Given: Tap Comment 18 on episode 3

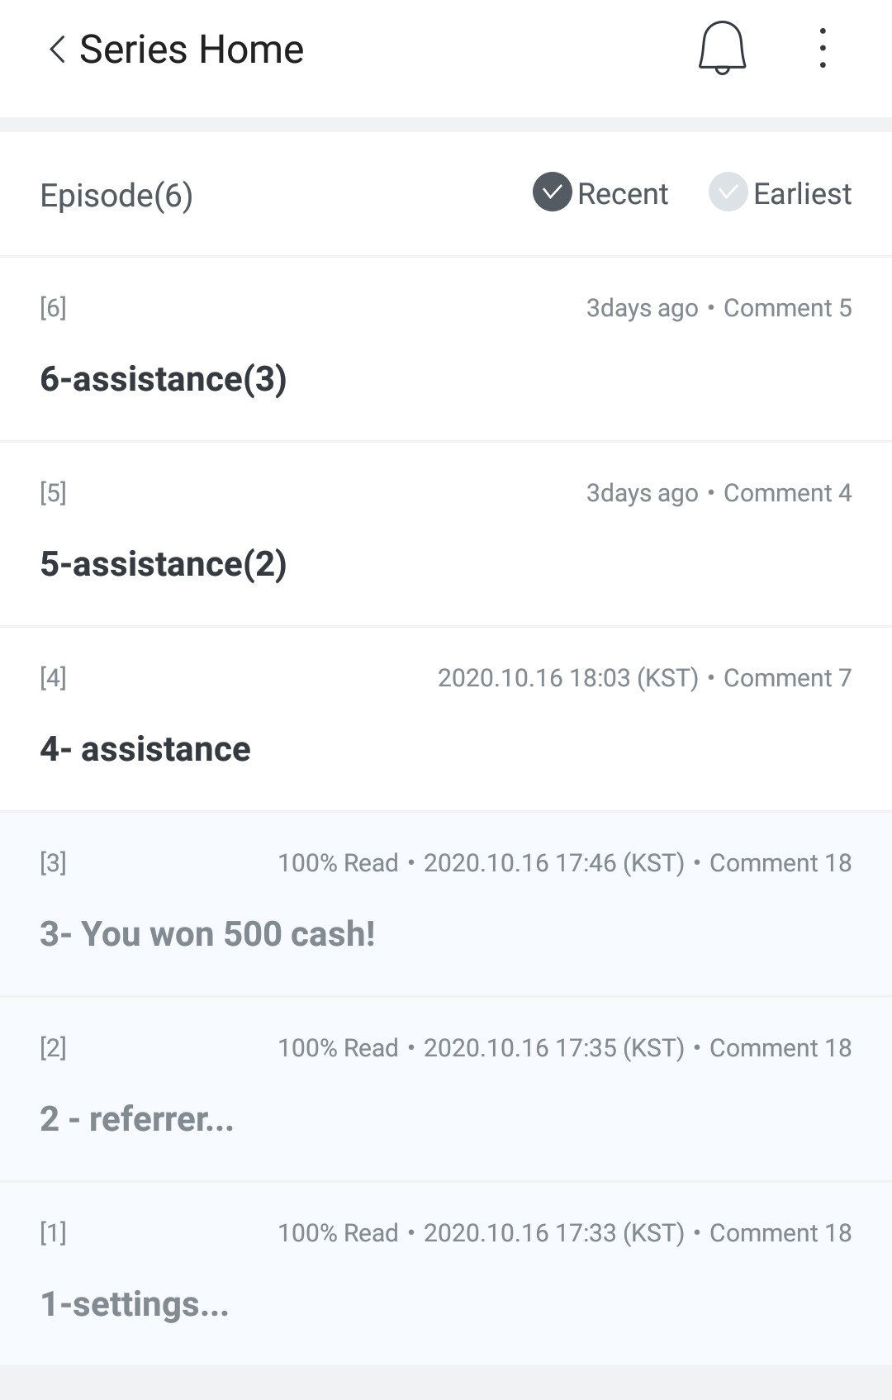Looking at the screenshot, I should coord(780,863).
